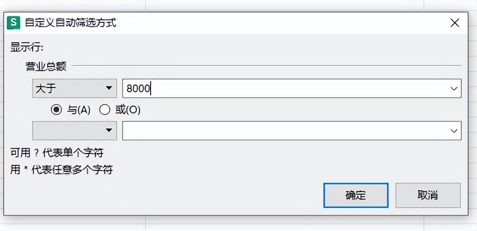Click the black arrow of second operator box
The image size is (477, 231).
(x=109, y=130)
